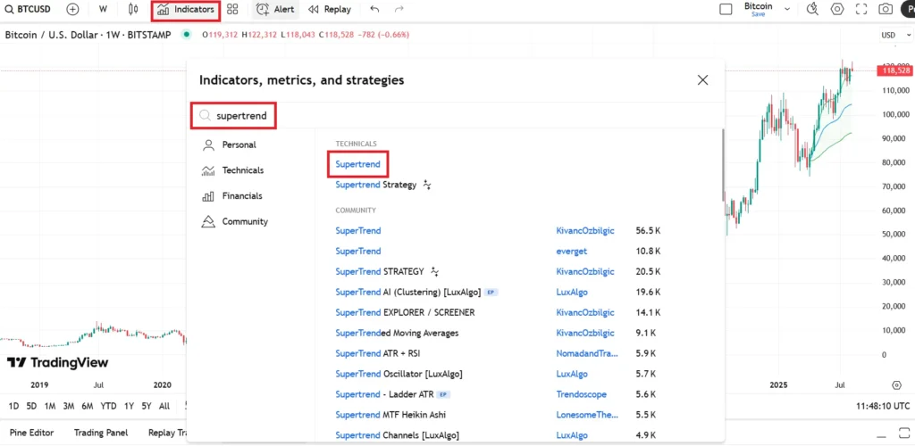Image resolution: width=915 pixels, height=446 pixels.
Task: Open author Trendoscope profile
Action: point(581,394)
